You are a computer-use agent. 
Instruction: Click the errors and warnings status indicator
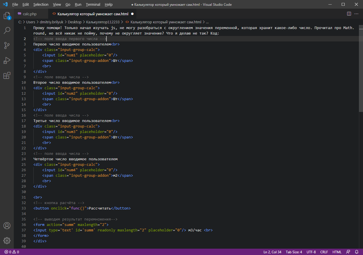pyautogui.click(x=12, y=252)
